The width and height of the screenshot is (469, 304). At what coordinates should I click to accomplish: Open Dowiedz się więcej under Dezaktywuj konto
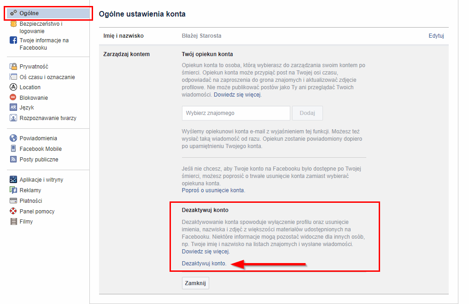(x=205, y=252)
